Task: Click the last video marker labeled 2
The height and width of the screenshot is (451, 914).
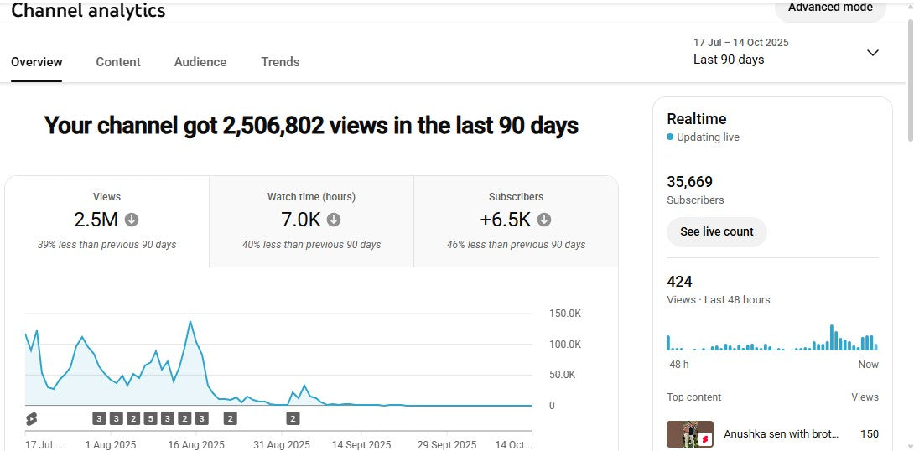Action: coord(293,418)
